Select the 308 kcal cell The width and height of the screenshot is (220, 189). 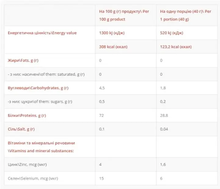[113, 47]
